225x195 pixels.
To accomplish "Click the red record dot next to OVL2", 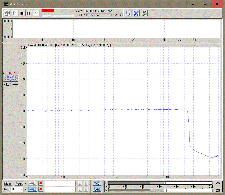I will click(x=41, y=190).
